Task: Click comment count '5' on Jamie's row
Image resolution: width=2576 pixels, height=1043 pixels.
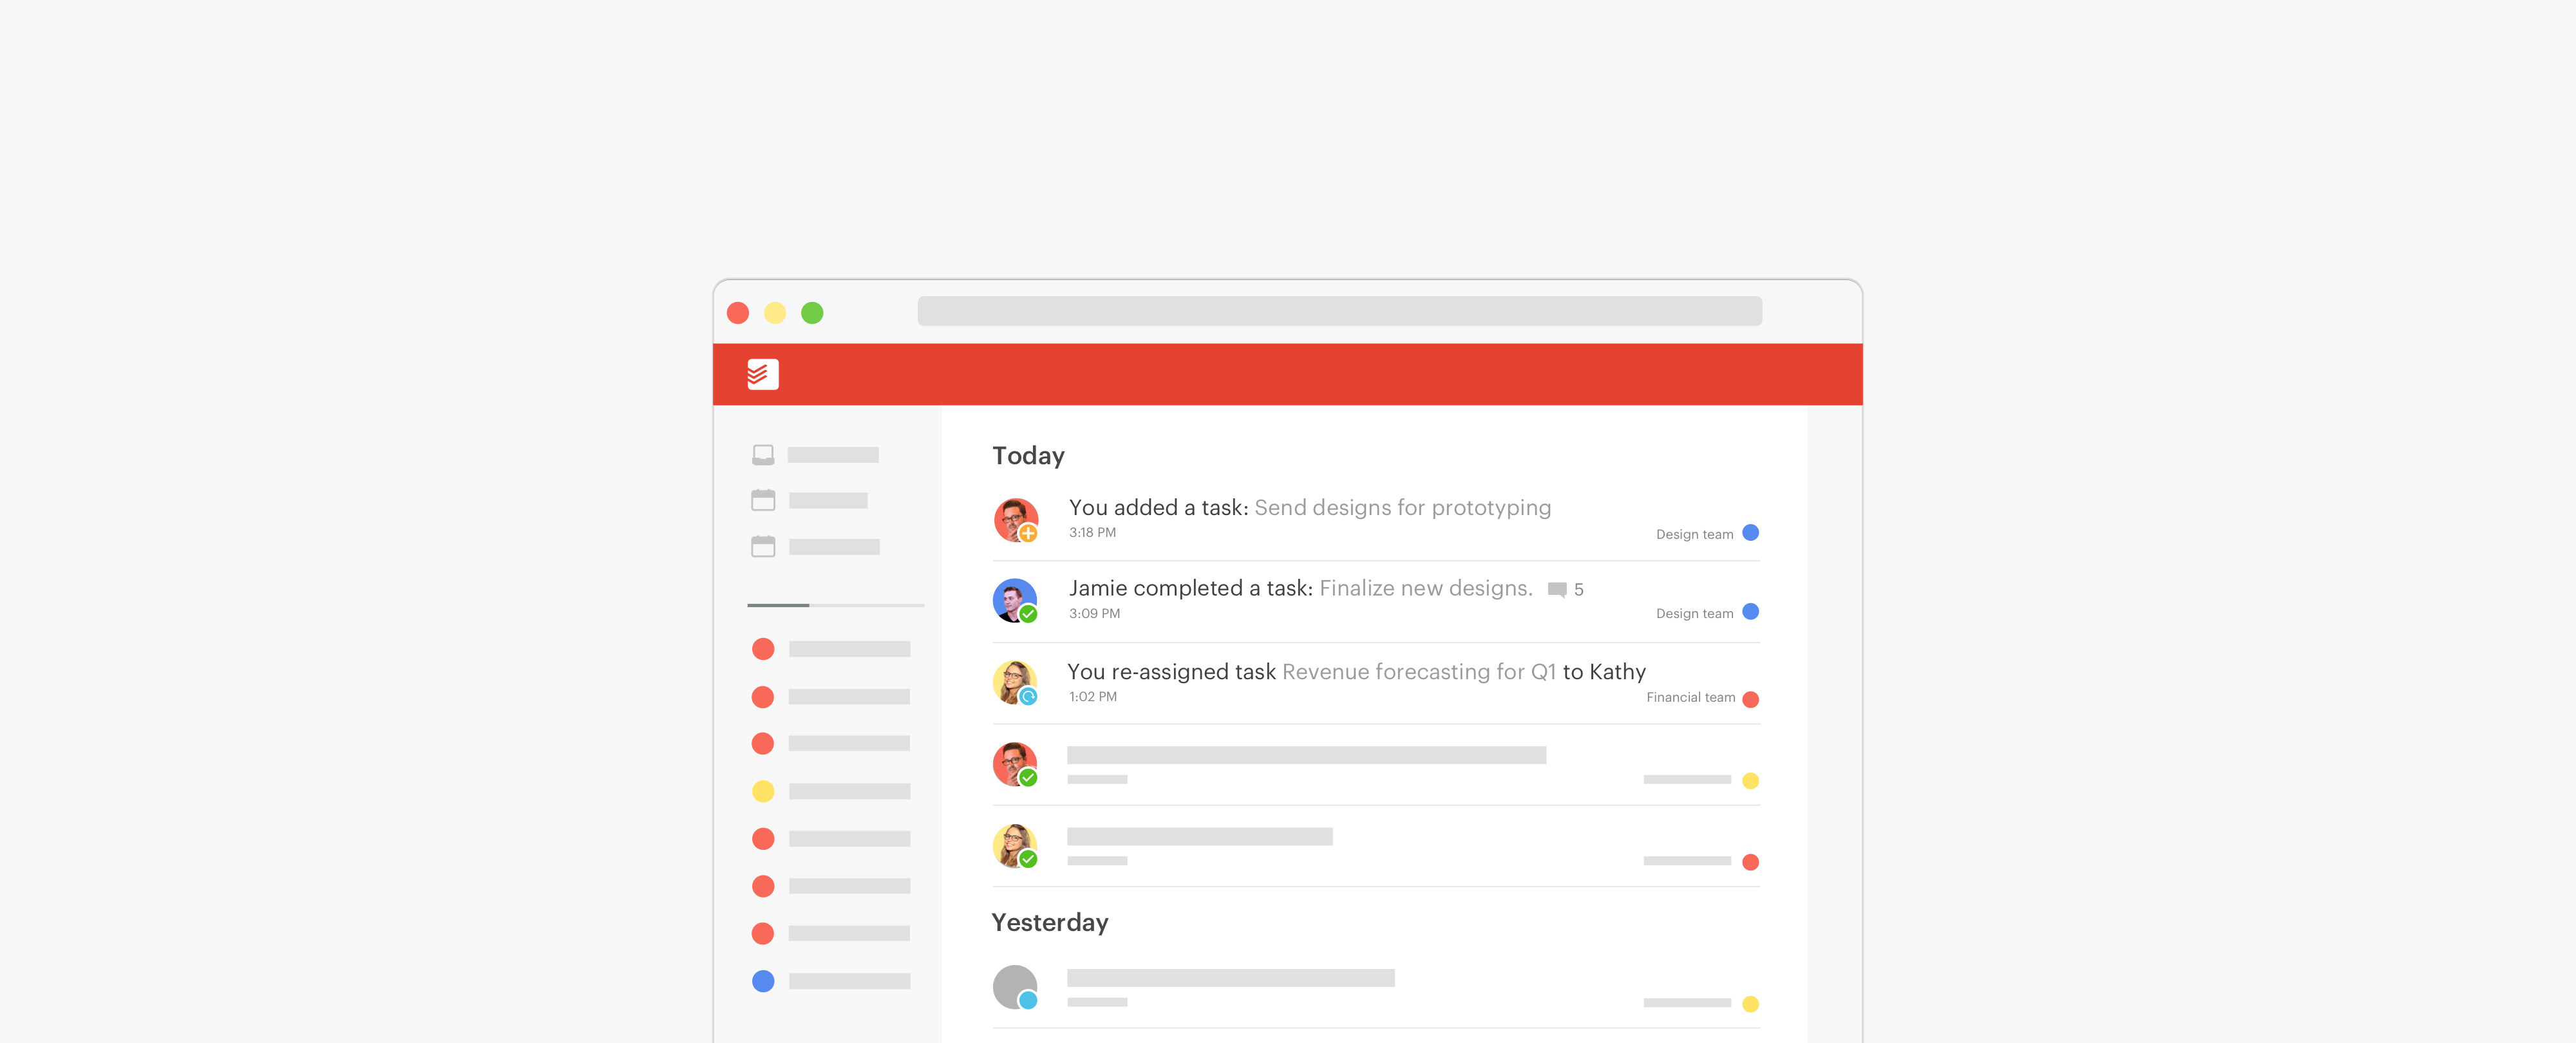Action: pyautogui.click(x=1578, y=590)
